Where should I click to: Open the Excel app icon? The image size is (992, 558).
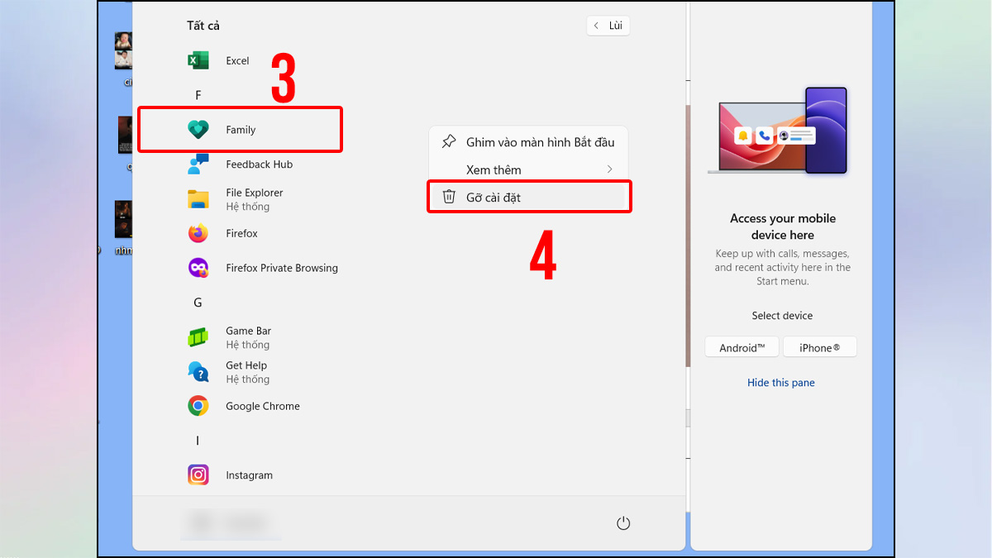coord(198,60)
